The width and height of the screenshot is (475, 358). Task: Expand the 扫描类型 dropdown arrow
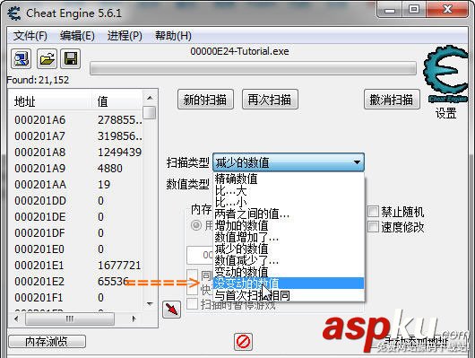(357, 162)
